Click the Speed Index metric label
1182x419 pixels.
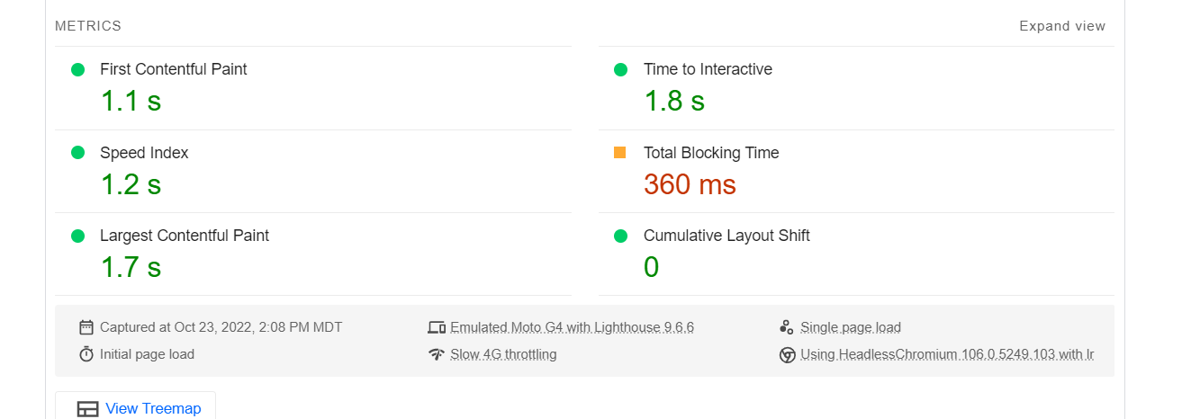tap(144, 153)
